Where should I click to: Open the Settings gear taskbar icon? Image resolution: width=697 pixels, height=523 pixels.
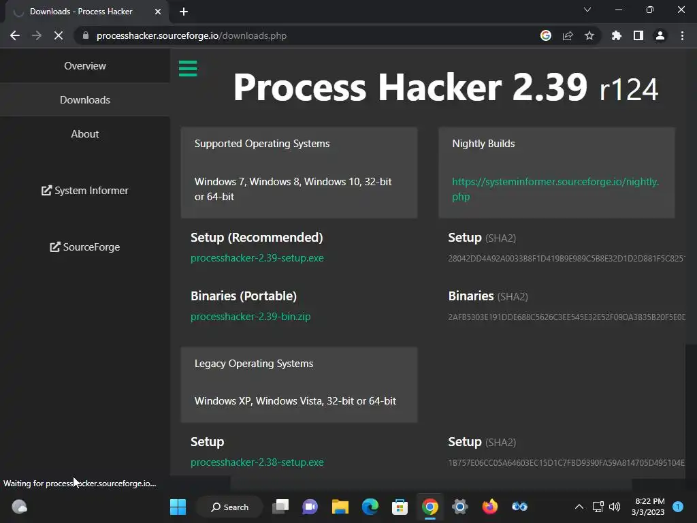[x=459, y=507]
